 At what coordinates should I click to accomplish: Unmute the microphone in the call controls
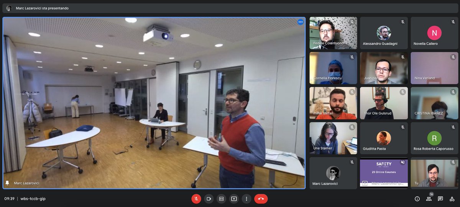(x=196, y=199)
